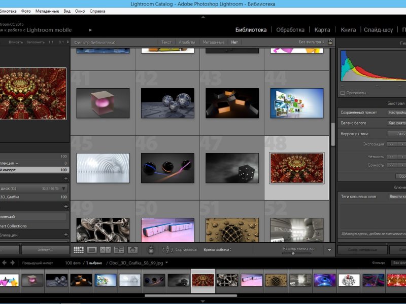Switch to the Обработка module
406x304 pixels.
tap(290, 30)
